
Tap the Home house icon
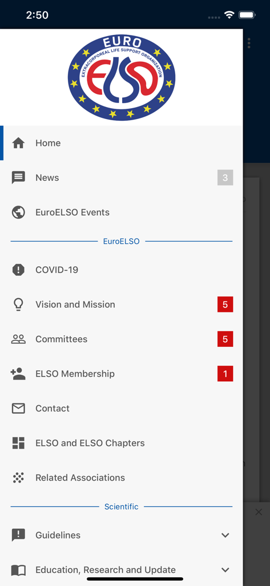[x=18, y=143]
